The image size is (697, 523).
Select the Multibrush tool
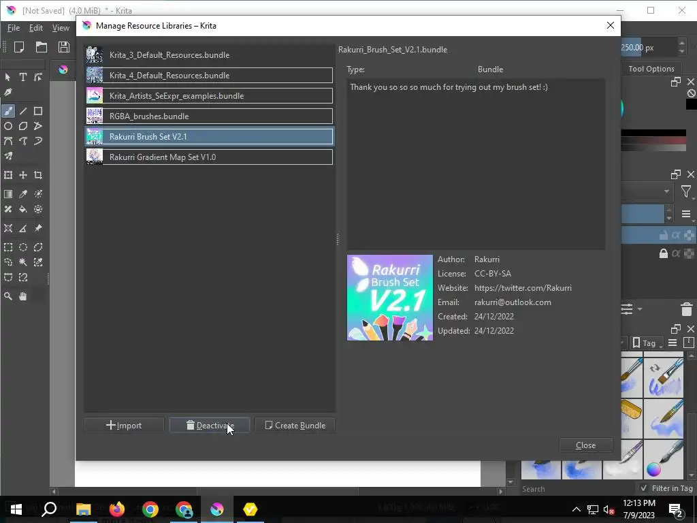pyautogui.click(x=8, y=156)
